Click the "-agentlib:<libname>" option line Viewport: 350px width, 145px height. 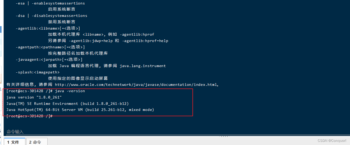pos(48,28)
